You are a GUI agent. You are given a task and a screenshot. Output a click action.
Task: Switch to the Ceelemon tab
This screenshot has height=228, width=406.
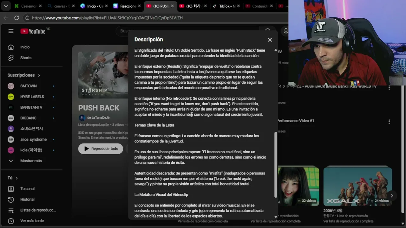tap(28, 6)
